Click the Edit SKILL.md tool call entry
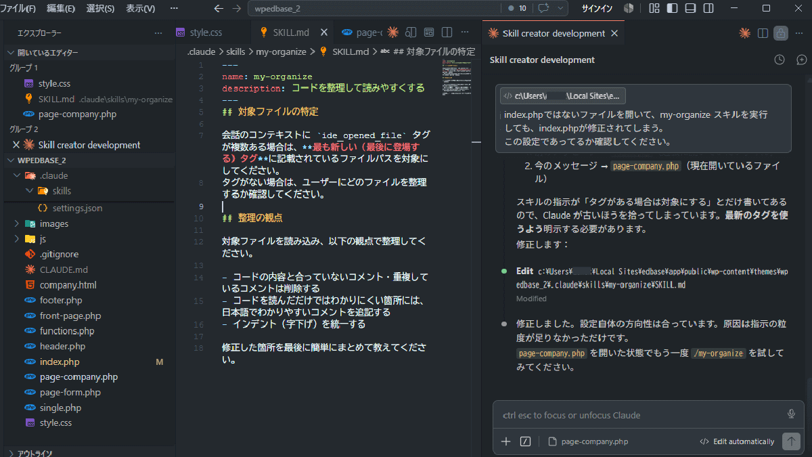This screenshot has width=812, height=457. 652,278
